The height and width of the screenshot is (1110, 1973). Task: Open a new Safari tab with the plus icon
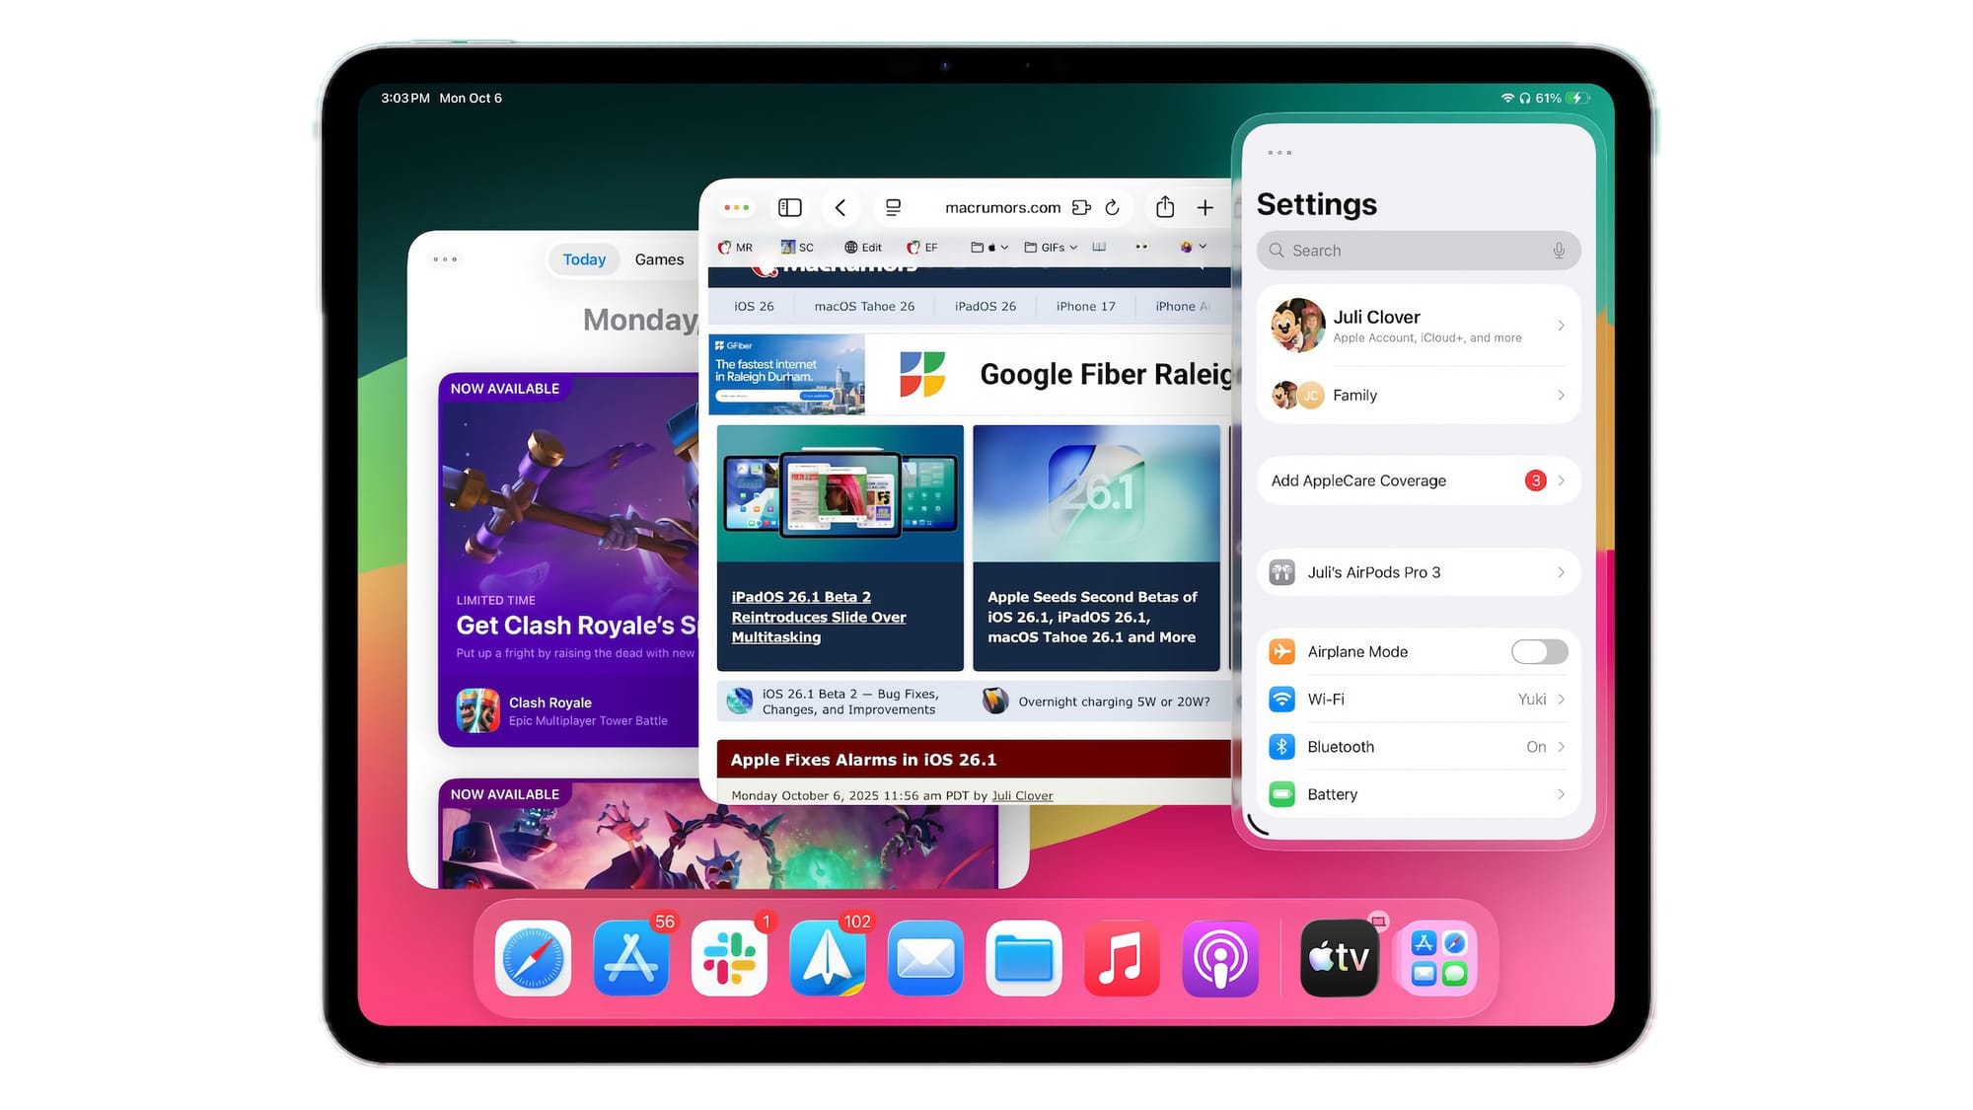[x=1206, y=207]
